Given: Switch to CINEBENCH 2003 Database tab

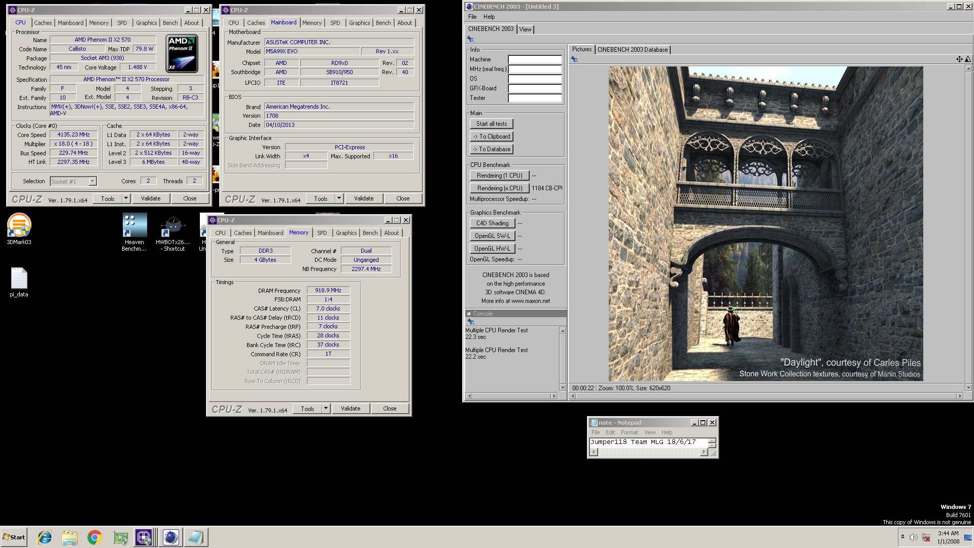Looking at the screenshot, I should click(633, 50).
